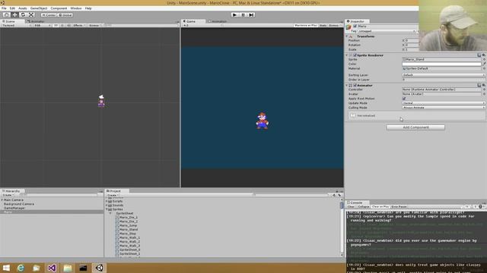Viewport: 487px width, 273px height.
Task: Click the Order in Layer field
Action: point(444,80)
